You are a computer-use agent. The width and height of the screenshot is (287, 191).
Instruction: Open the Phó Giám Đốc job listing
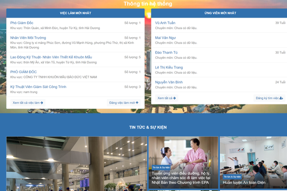(22, 23)
